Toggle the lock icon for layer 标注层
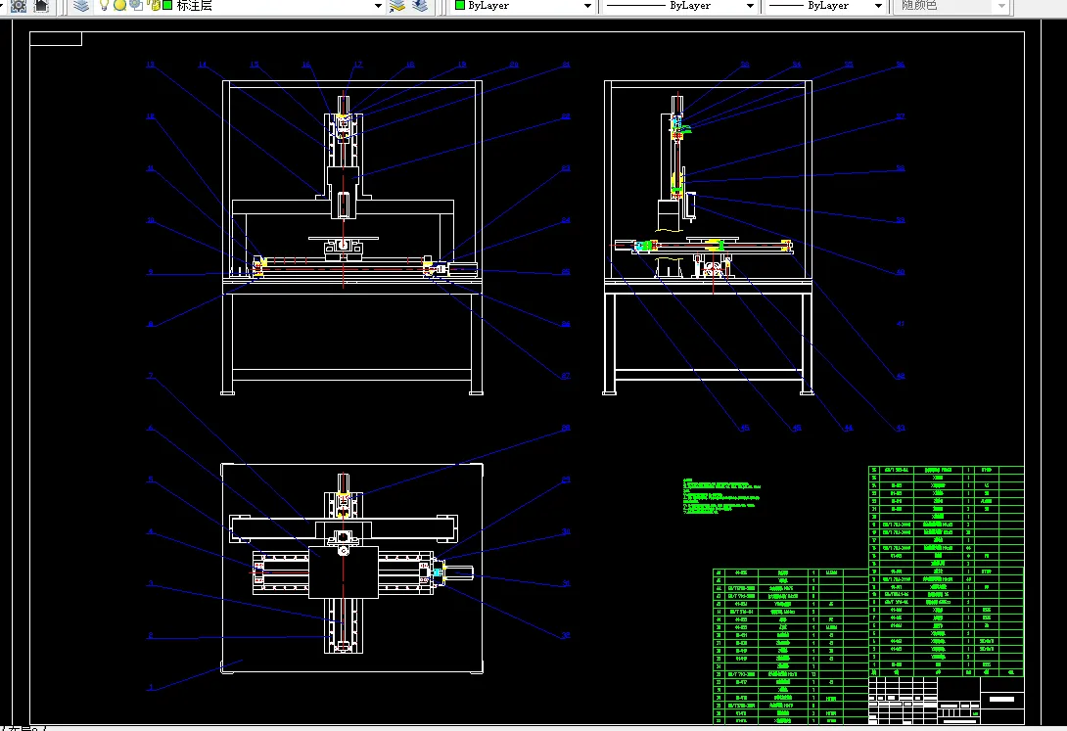The height and width of the screenshot is (731, 1067). coord(154,6)
